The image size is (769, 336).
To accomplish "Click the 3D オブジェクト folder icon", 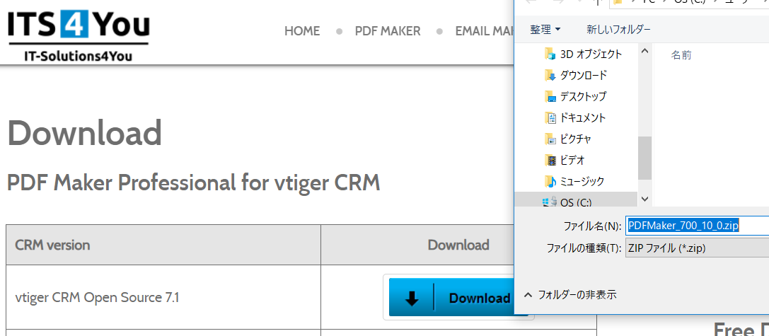I will pos(550,54).
